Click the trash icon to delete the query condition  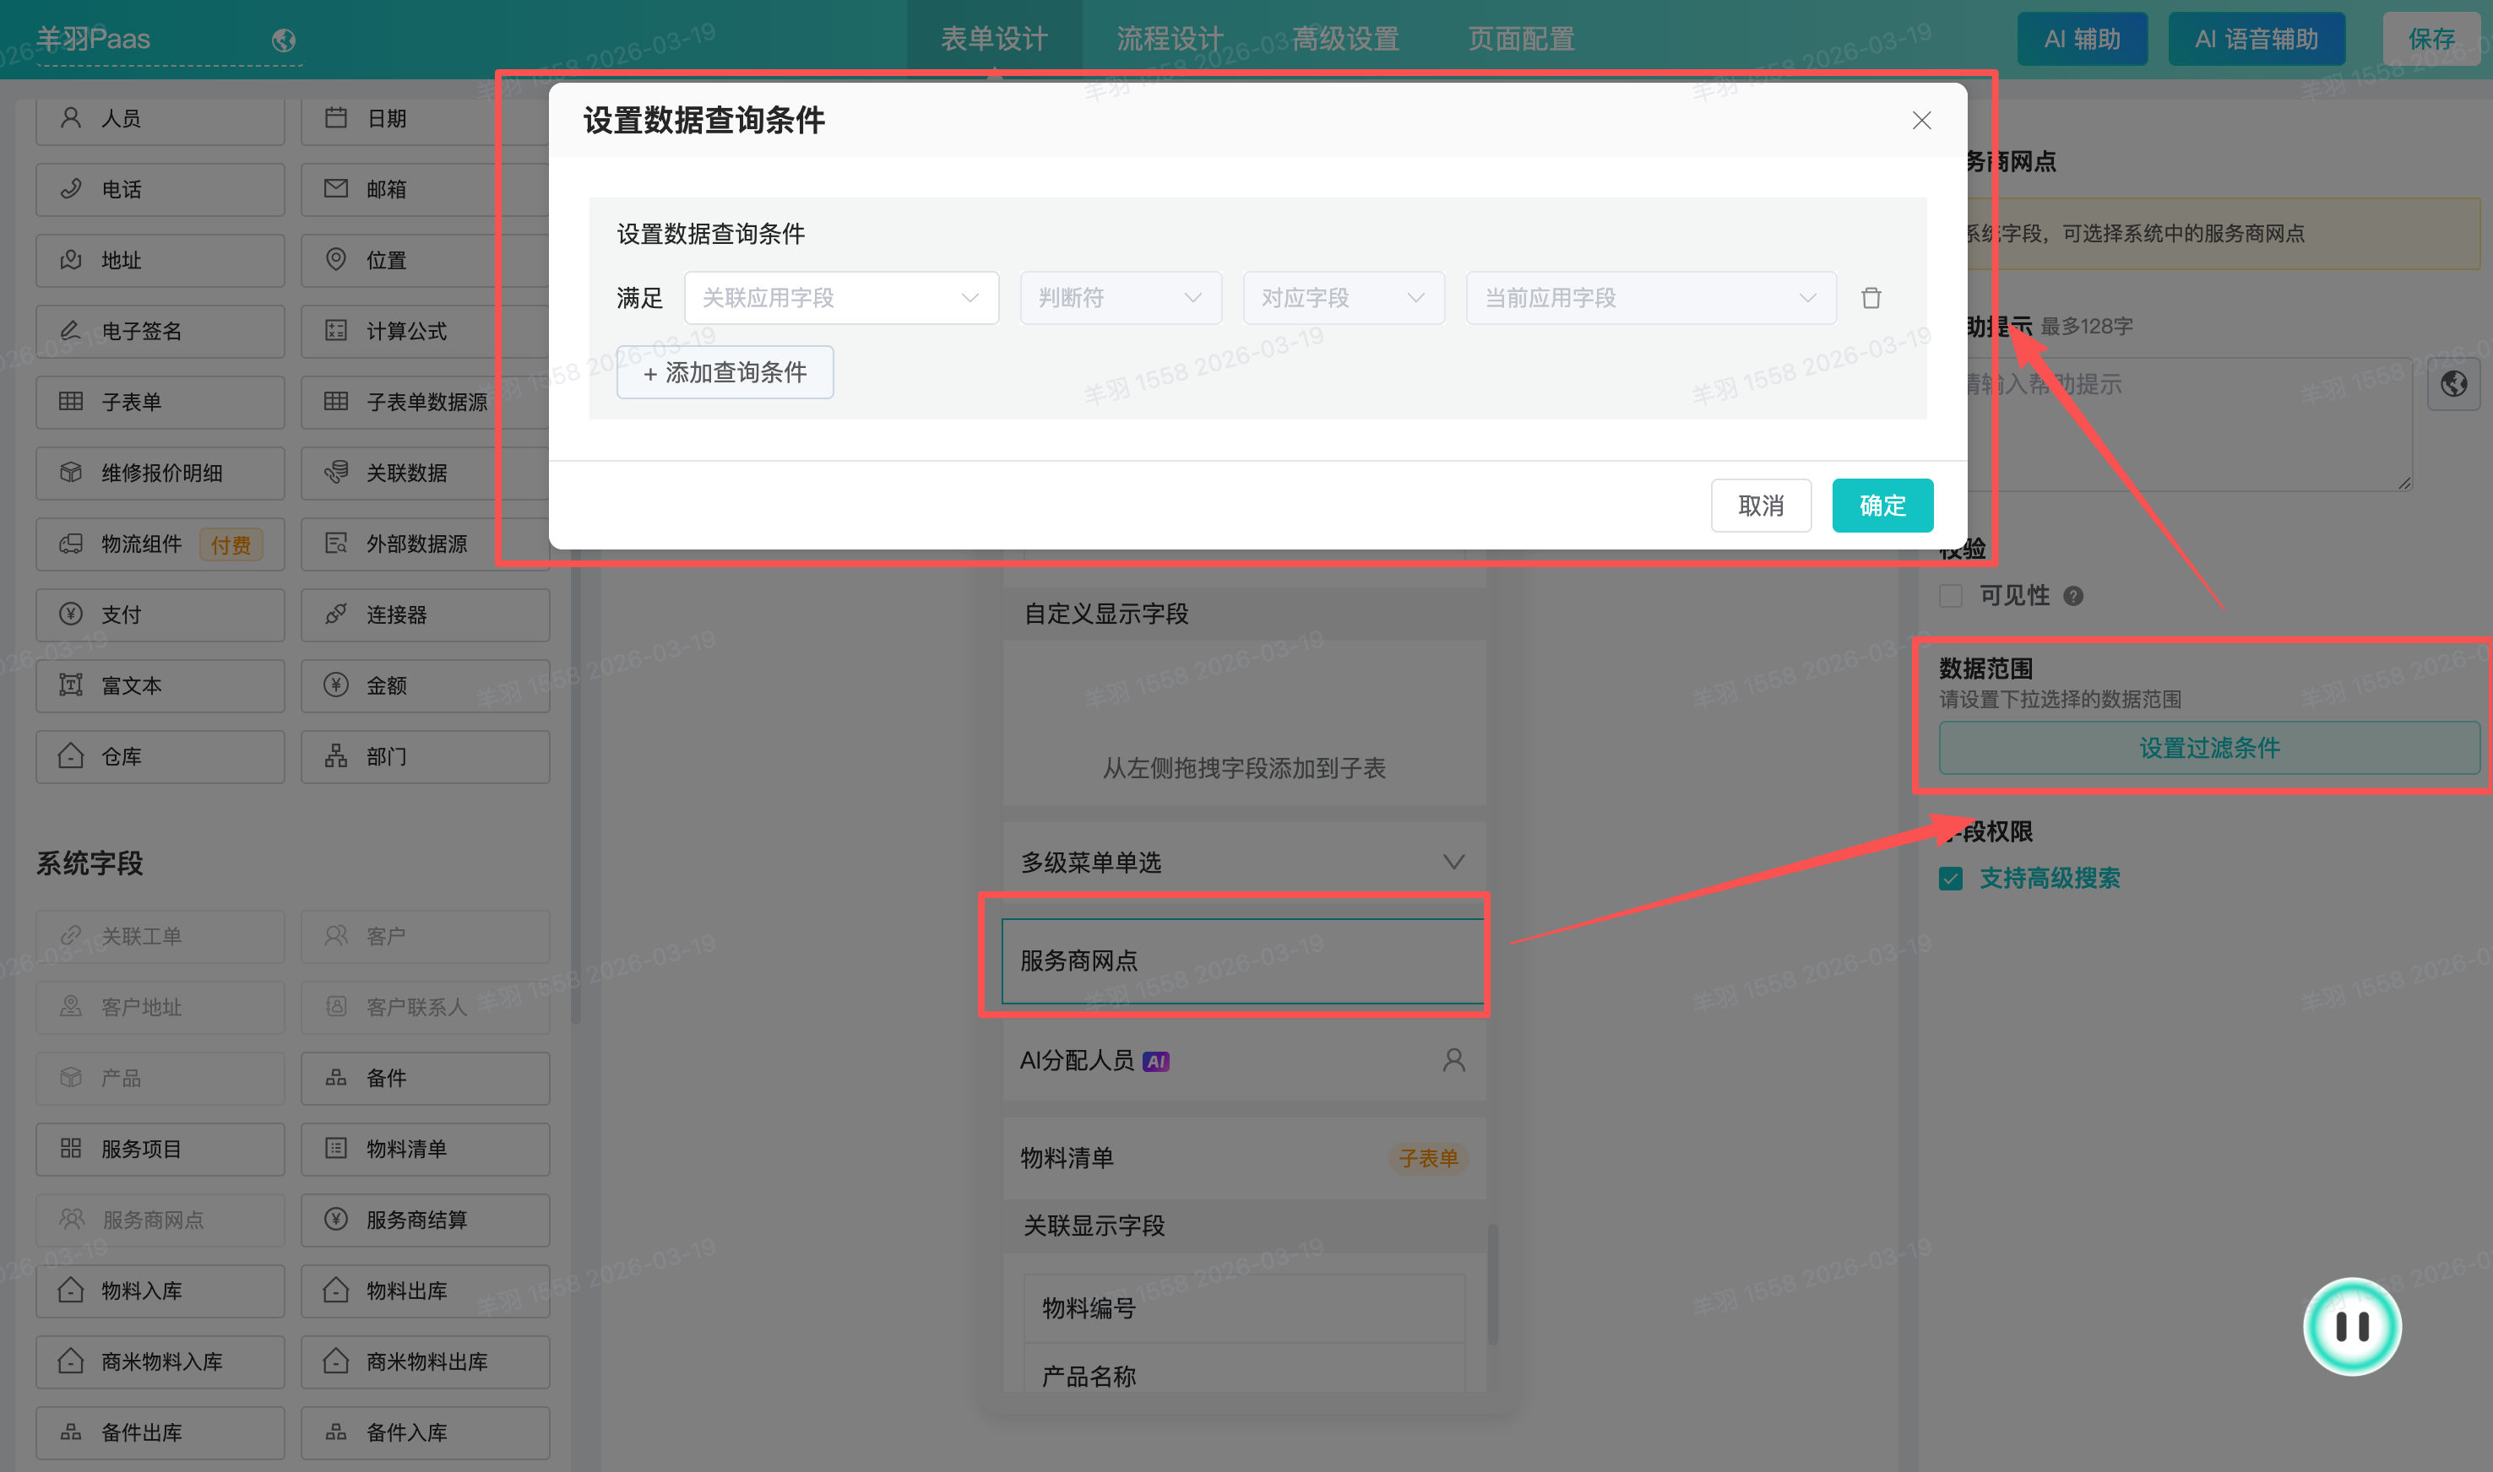click(1871, 298)
